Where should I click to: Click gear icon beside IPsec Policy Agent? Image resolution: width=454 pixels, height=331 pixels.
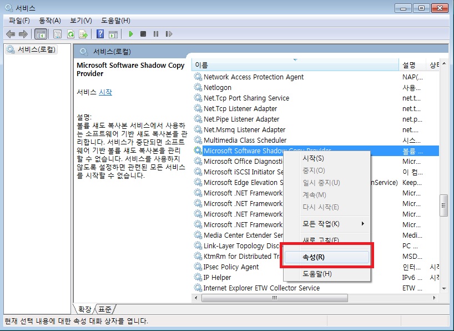coord(198,267)
